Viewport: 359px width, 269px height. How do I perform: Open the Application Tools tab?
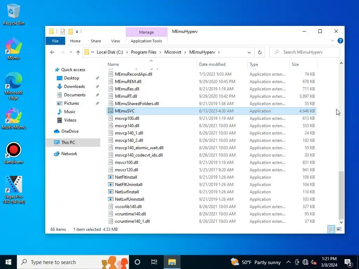coord(146,41)
